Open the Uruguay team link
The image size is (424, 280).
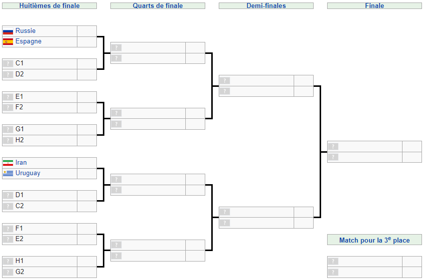point(28,173)
